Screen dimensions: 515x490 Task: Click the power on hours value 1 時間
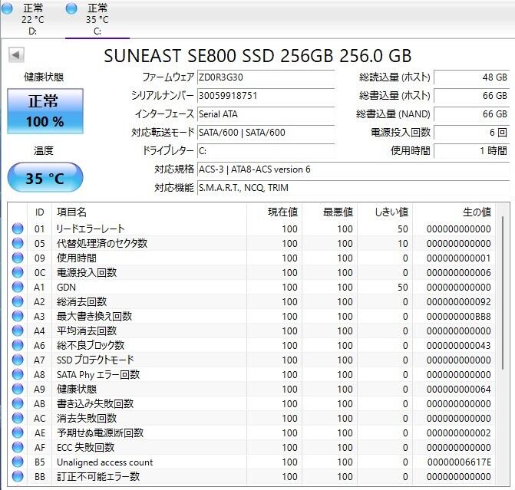coord(472,151)
